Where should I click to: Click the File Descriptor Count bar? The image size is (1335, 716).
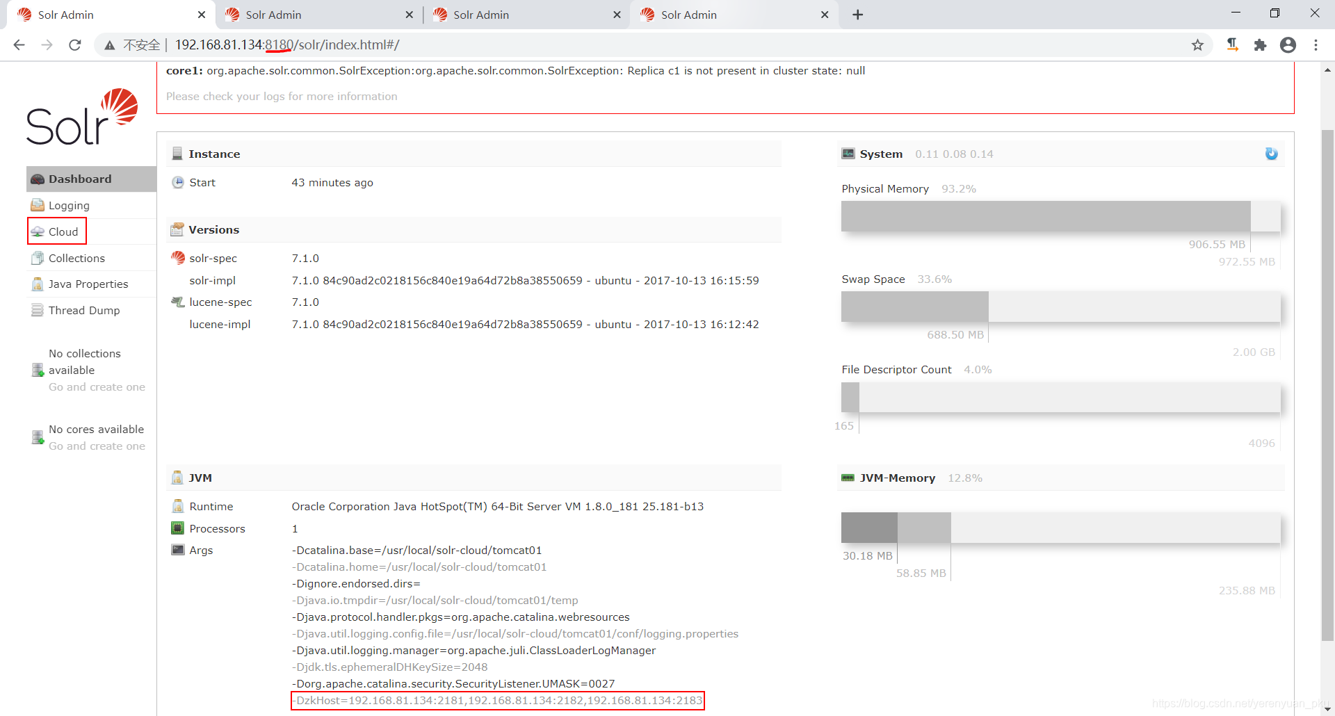[x=1060, y=398]
